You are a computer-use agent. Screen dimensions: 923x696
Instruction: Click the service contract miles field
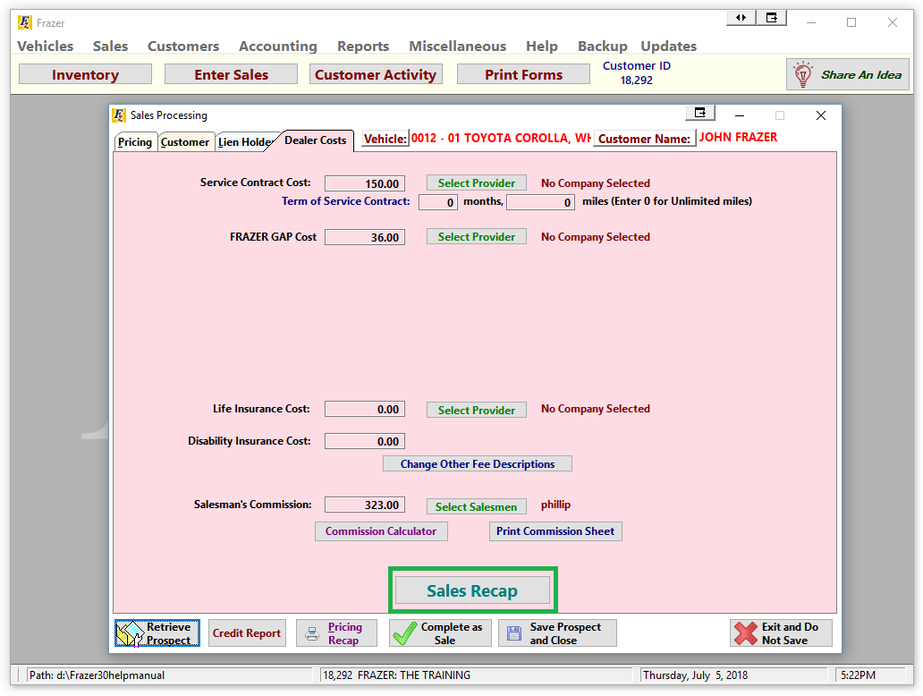click(x=540, y=202)
